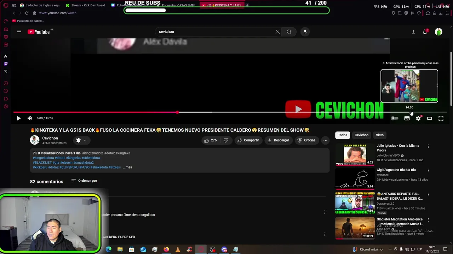Like the video with 276 likes

pyautogui.click(x=210, y=140)
